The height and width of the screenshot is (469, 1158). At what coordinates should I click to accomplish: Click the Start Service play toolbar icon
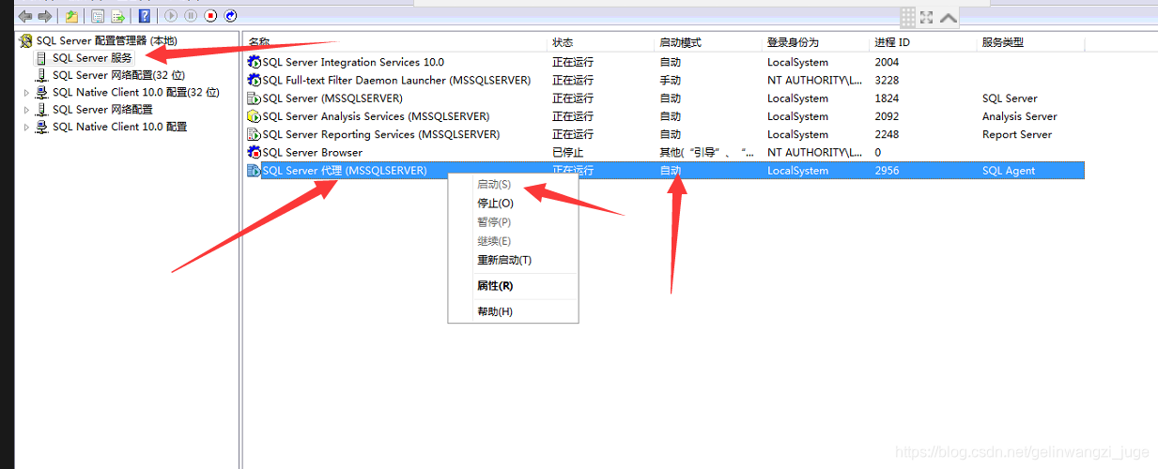coord(171,16)
